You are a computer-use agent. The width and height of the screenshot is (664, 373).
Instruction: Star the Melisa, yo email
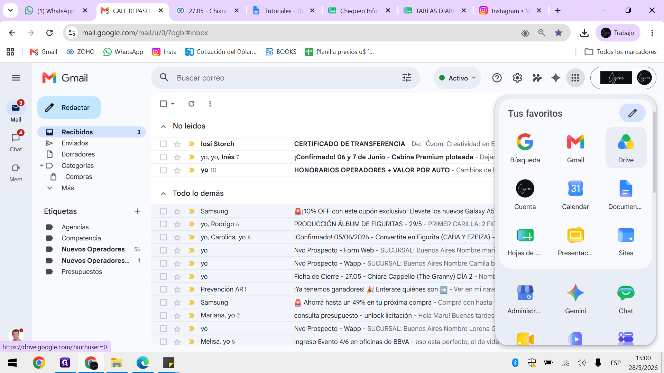[x=177, y=342]
